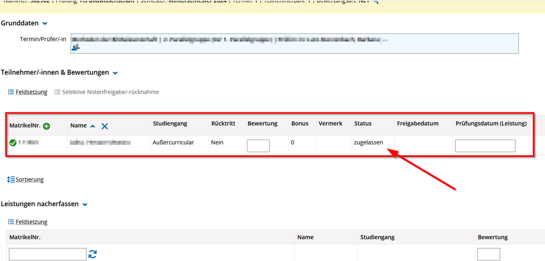Viewport: 545px width, 261px height.
Task: Collapse the Grunddaten section chevron
Action: tap(45, 23)
